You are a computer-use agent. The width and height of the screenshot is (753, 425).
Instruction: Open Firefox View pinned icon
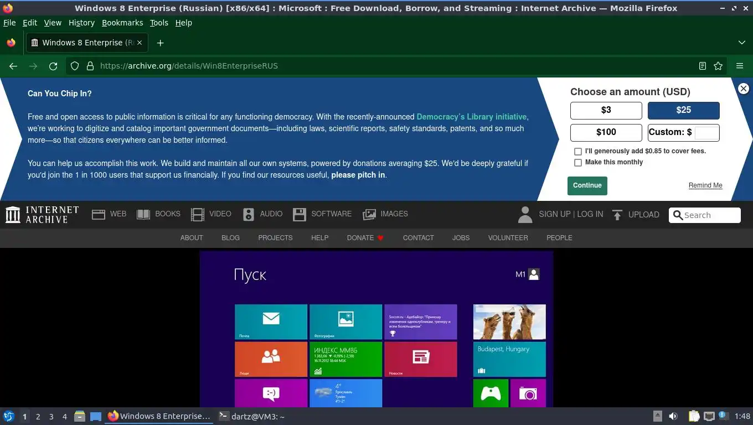[11, 43]
